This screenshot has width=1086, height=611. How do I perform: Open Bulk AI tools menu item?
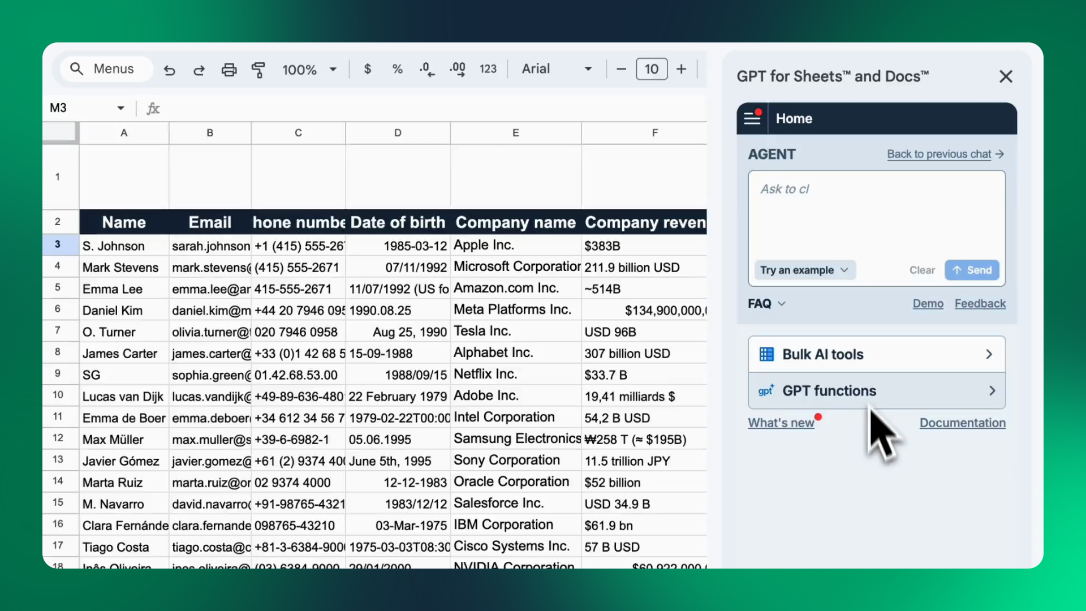point(876,354)
